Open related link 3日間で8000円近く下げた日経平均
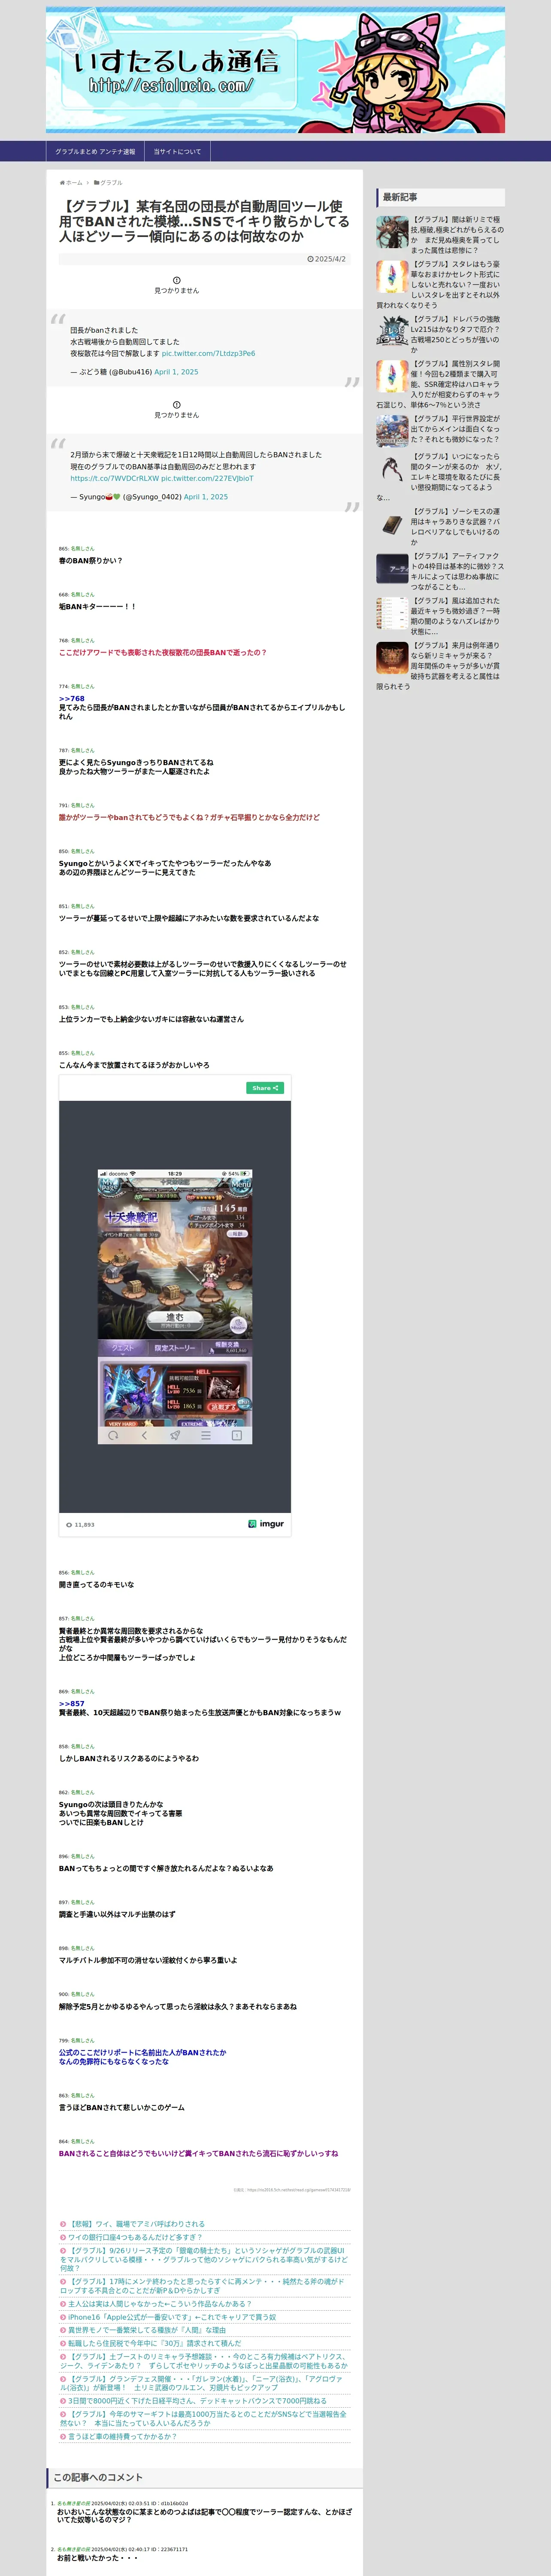The image size is (551, 2576). 196,2400
